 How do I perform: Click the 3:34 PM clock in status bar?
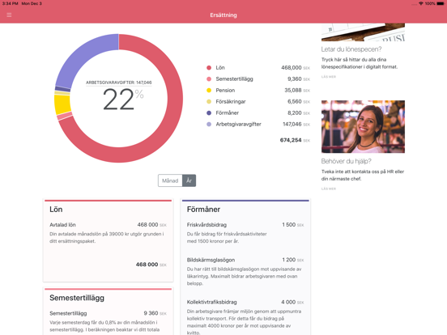pyautogui.click(x=11, y=3)
